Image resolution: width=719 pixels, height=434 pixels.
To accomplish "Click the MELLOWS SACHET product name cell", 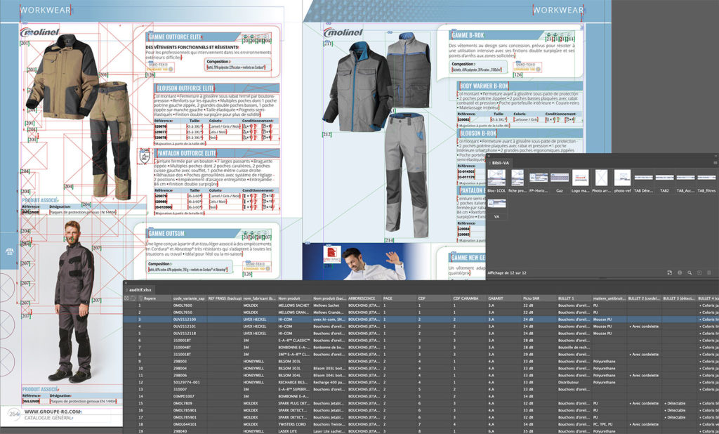I will (x=294, y=305).
